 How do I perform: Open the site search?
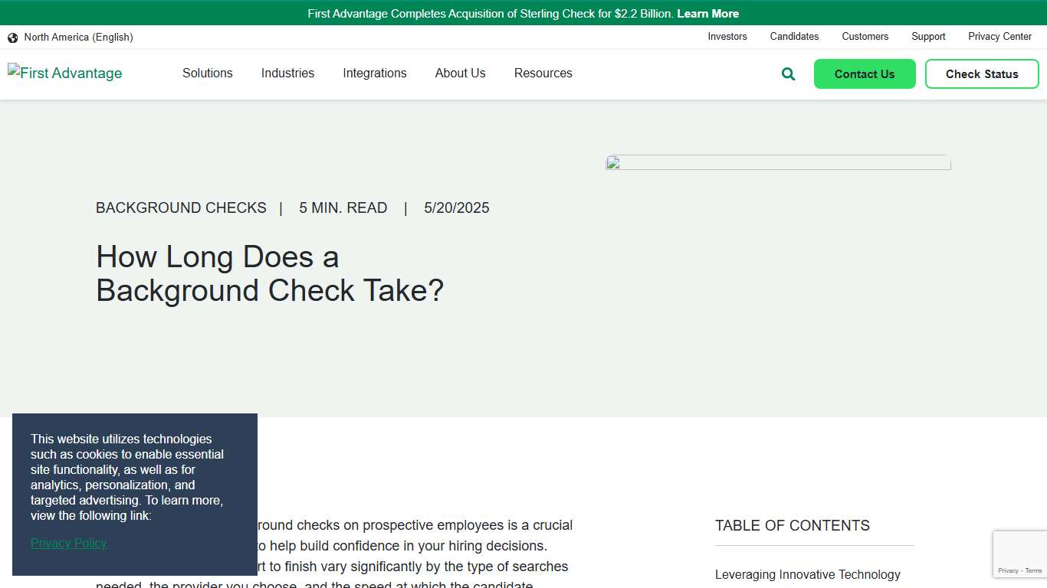click(787, 73)
